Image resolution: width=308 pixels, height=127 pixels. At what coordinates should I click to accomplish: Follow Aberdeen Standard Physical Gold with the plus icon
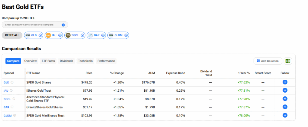[x=285, y=99]
